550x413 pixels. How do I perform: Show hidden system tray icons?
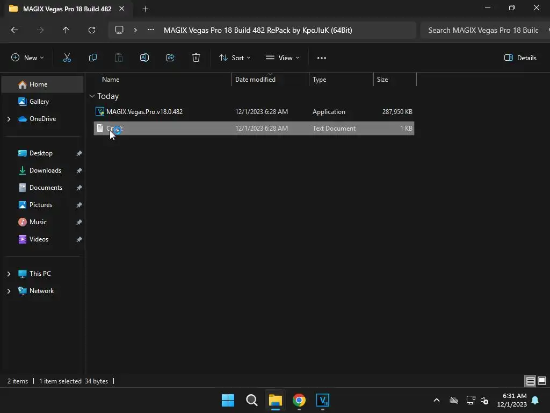pos(437,400)
